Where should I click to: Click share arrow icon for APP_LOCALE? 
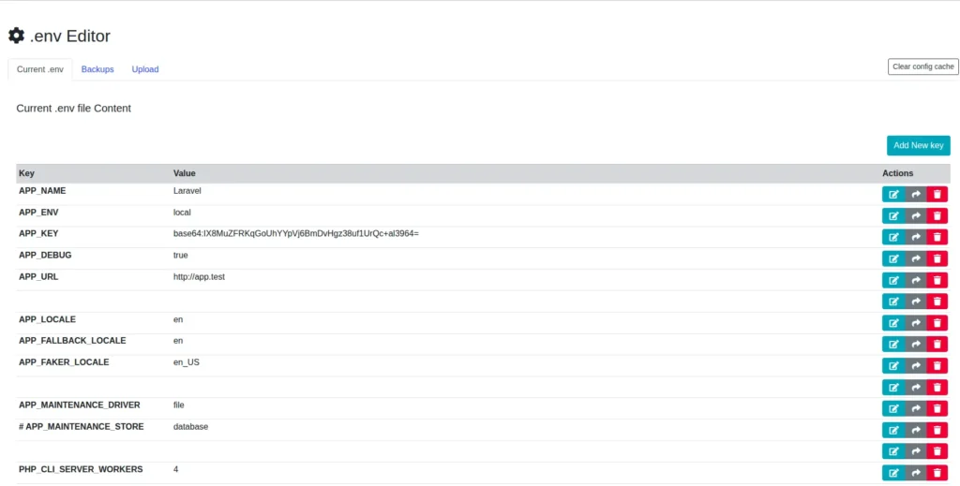[916, 323]
